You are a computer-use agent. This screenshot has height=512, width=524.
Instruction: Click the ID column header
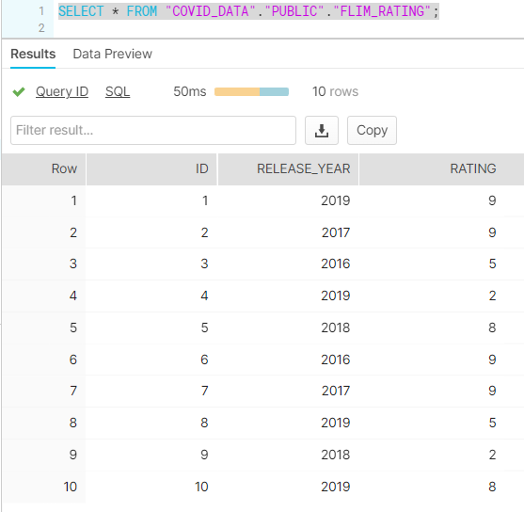click(x=151, y=168)
